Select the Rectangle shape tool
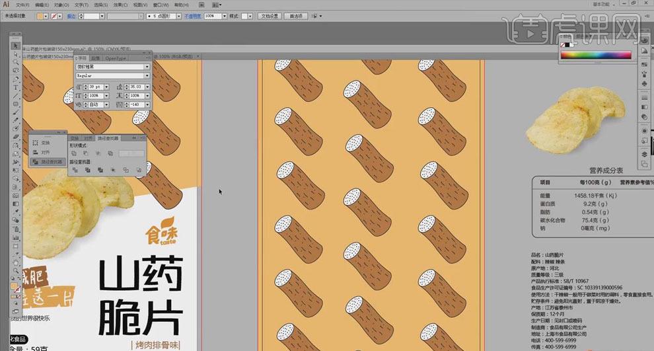 16,104
